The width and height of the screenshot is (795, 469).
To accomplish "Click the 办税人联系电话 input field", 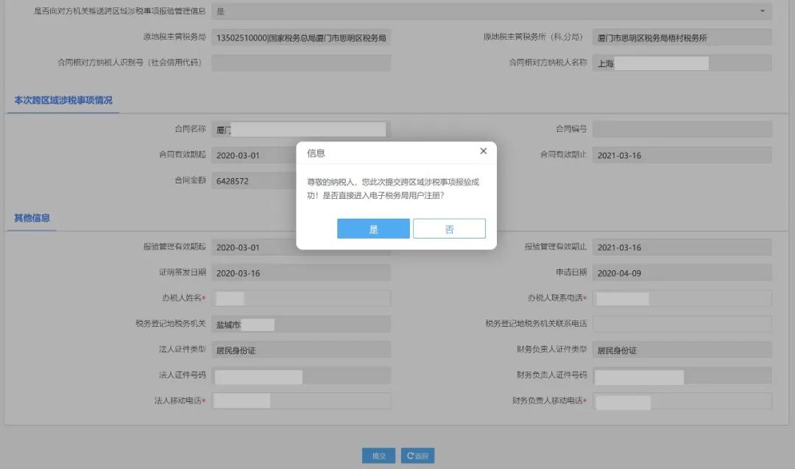I will tap(682, 297).
